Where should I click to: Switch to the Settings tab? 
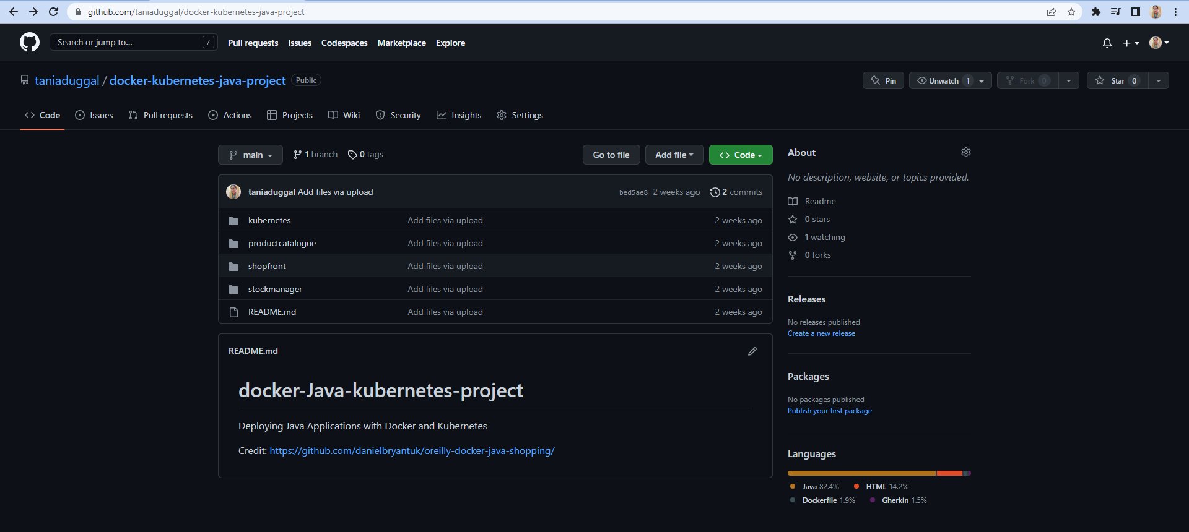520,115
